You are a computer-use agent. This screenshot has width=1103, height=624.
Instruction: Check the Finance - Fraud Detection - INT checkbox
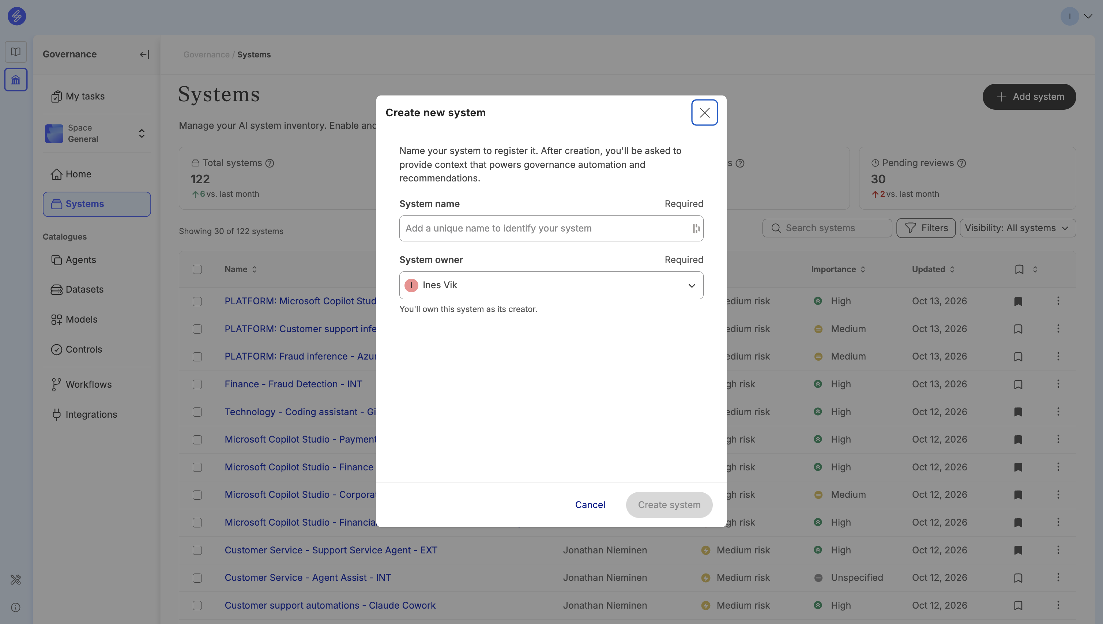click(x=197, y=384)
